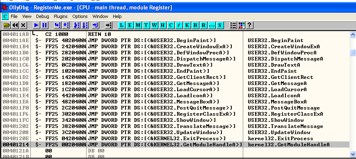Image resolution: width=356 pixels, height=159 pixels.
Task: Select the JMP to USER32.ShowWindow row
Action: tap(175, 120)
